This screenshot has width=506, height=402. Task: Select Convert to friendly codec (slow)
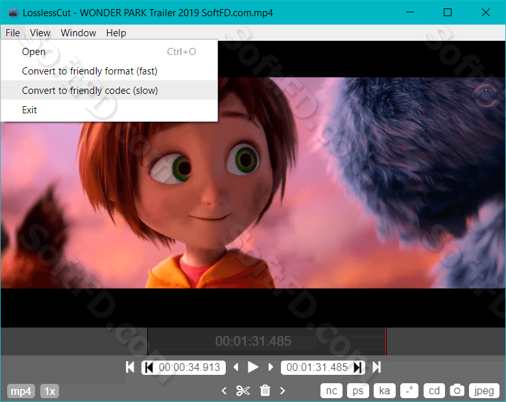109,91
